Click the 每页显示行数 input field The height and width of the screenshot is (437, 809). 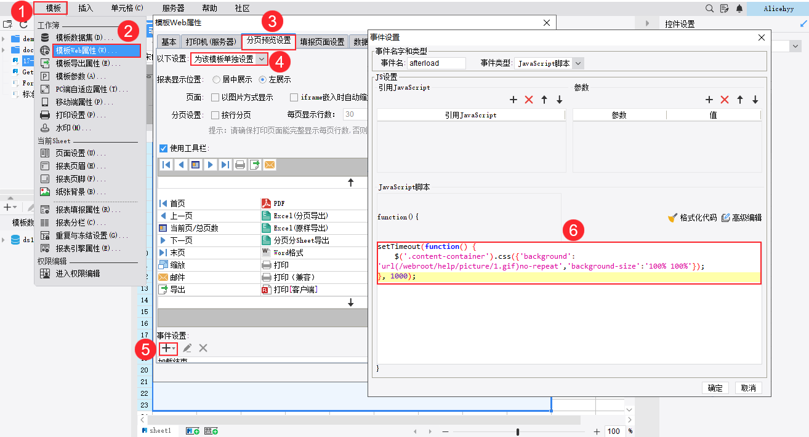[355, 114]
